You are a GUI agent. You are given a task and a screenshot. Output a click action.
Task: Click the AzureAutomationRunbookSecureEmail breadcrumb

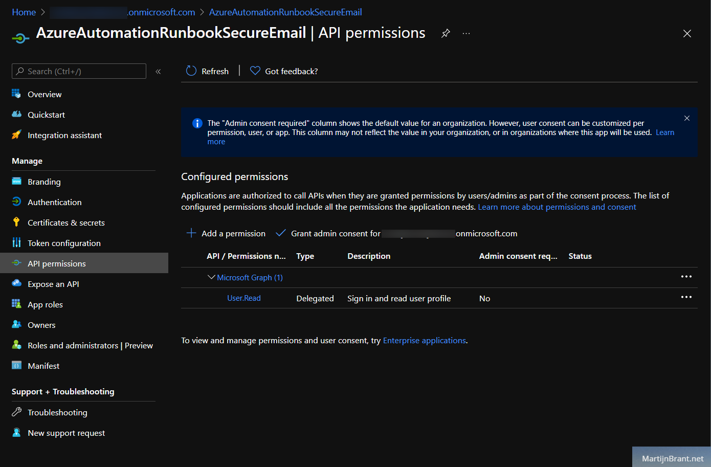click(x=285, y=12)
